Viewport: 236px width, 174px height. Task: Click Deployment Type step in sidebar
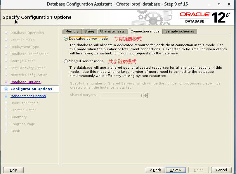(25, 47)
